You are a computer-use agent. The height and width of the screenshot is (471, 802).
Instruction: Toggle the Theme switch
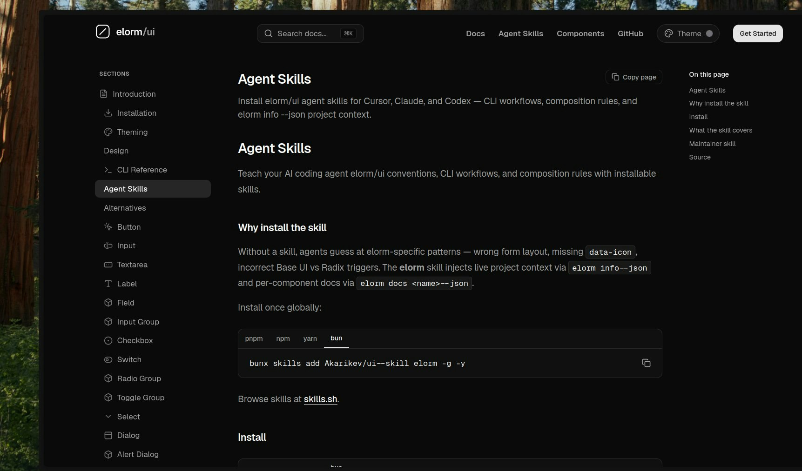[709, 33]
